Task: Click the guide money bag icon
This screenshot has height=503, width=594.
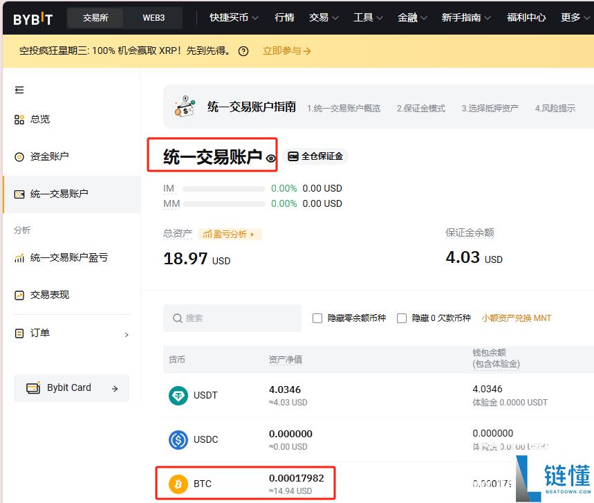Action: click(185, 107)
